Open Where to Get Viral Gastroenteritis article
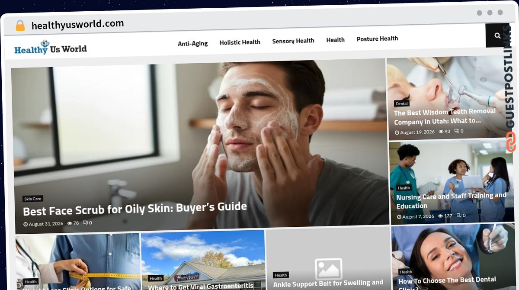 click(201, 286)
